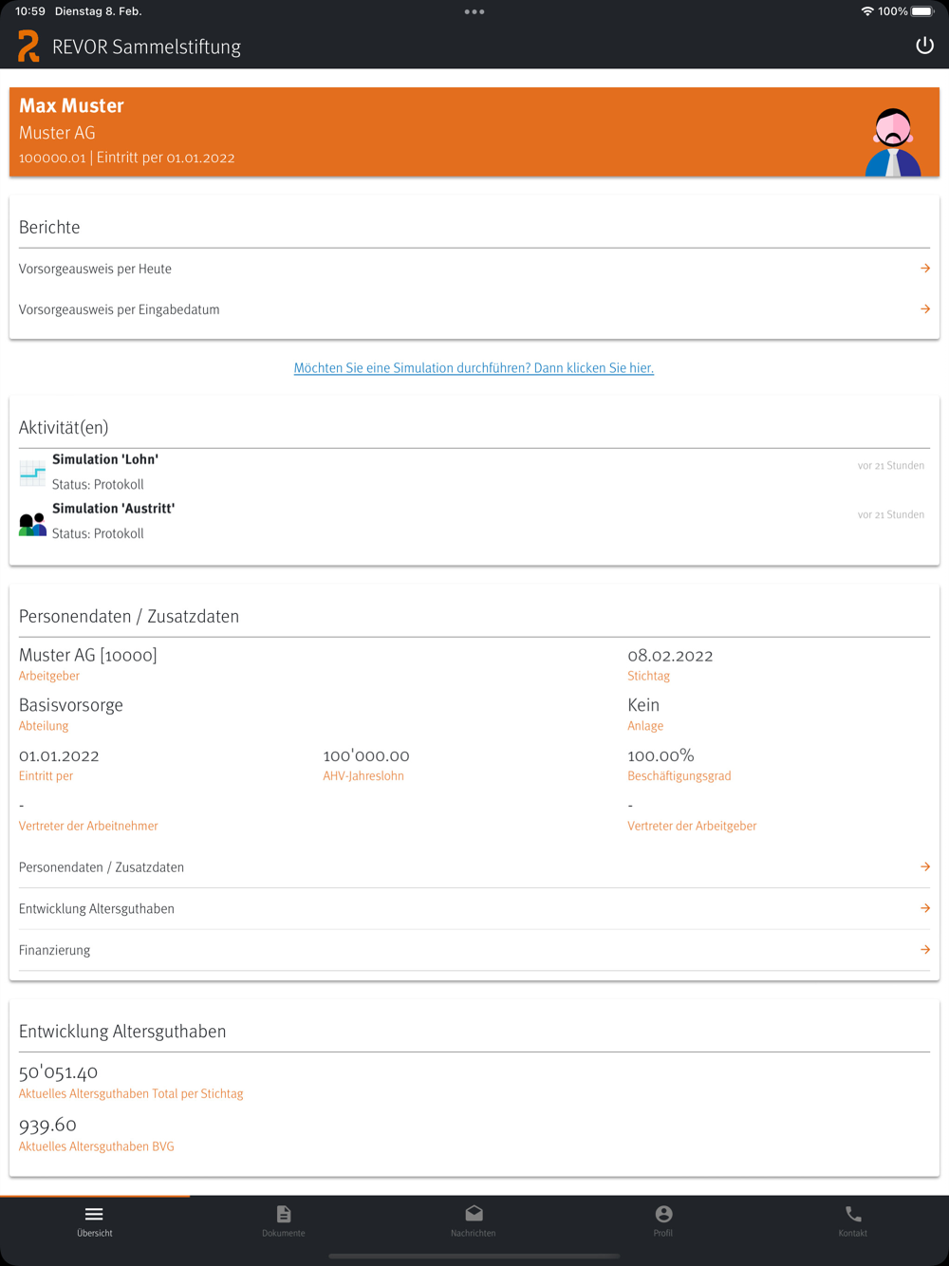Open arrow on Personendaten / Zusatzdaten row
Screen dimensions: 949x1266
[x=925, y=866]
